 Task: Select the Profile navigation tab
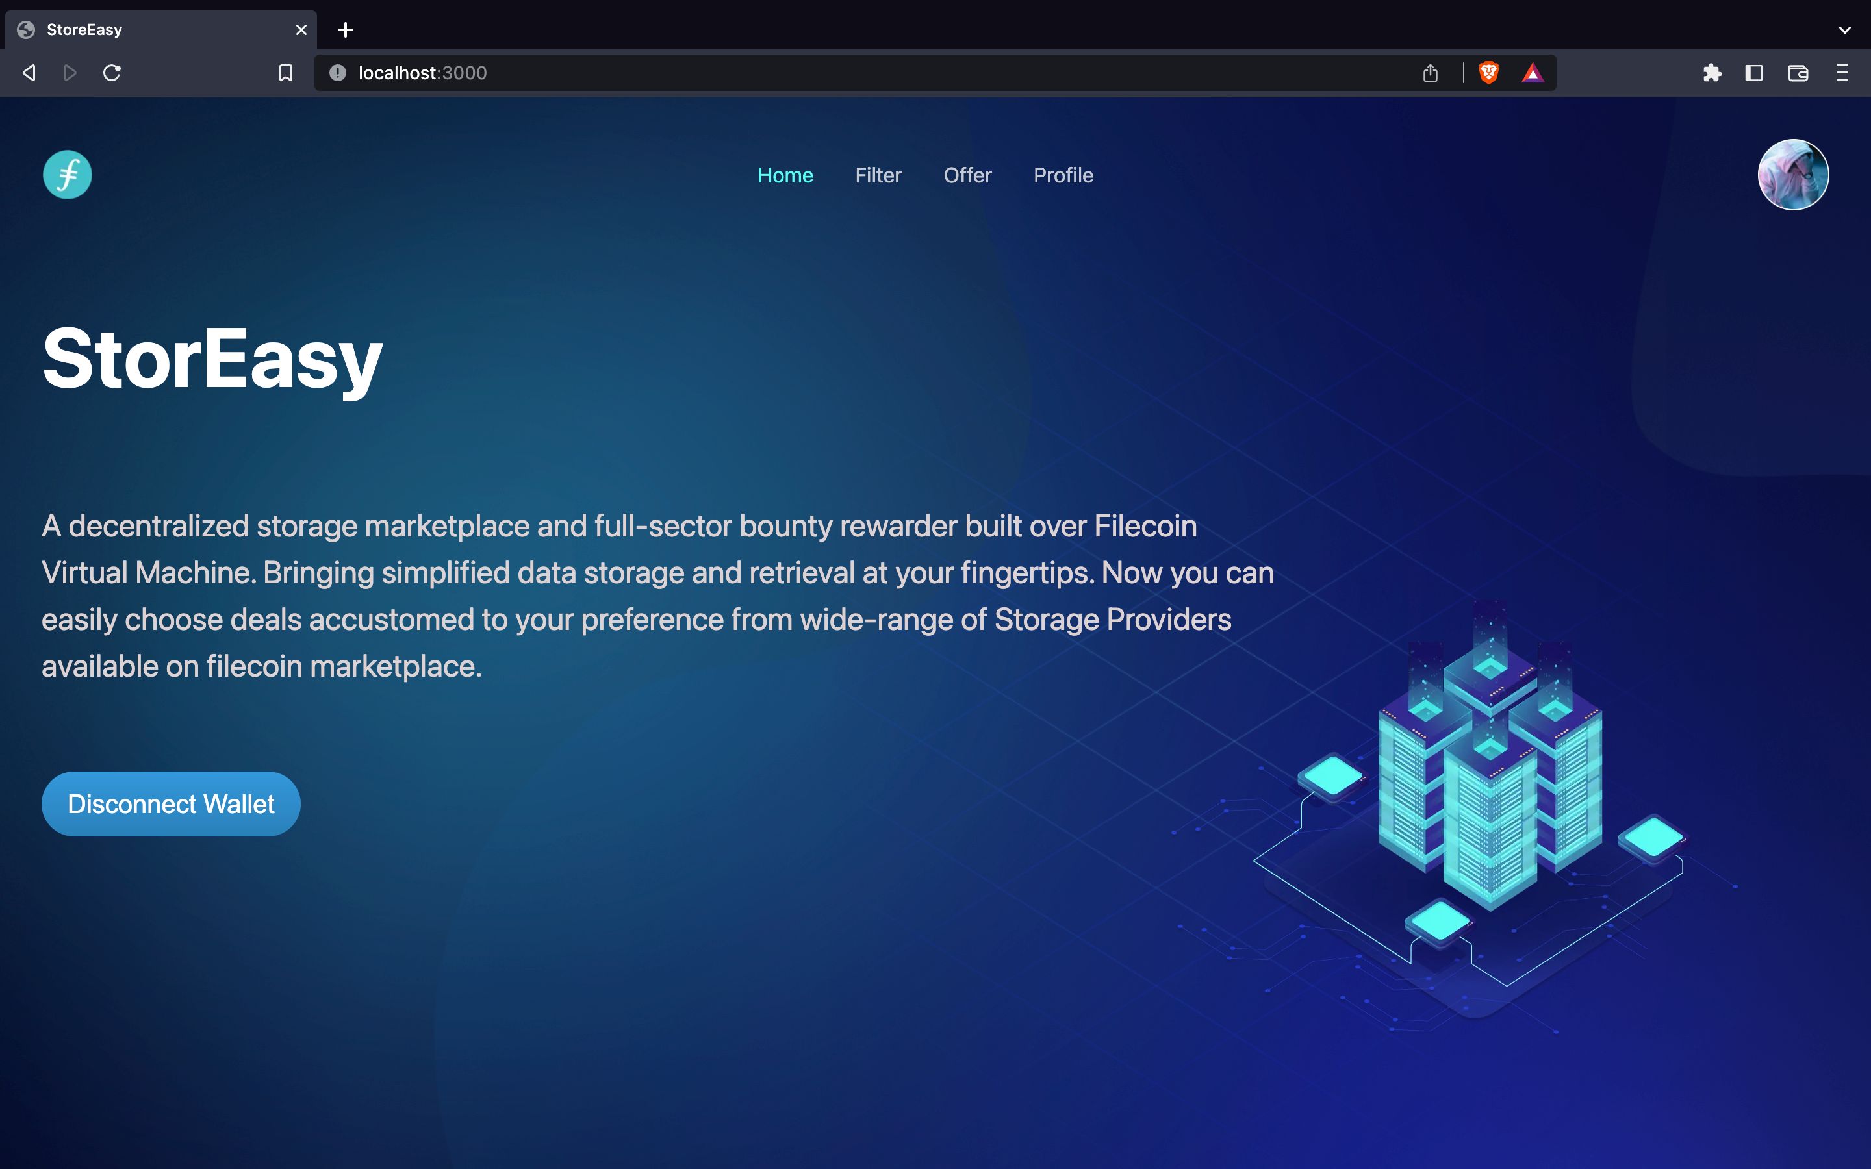[1063, 175]
